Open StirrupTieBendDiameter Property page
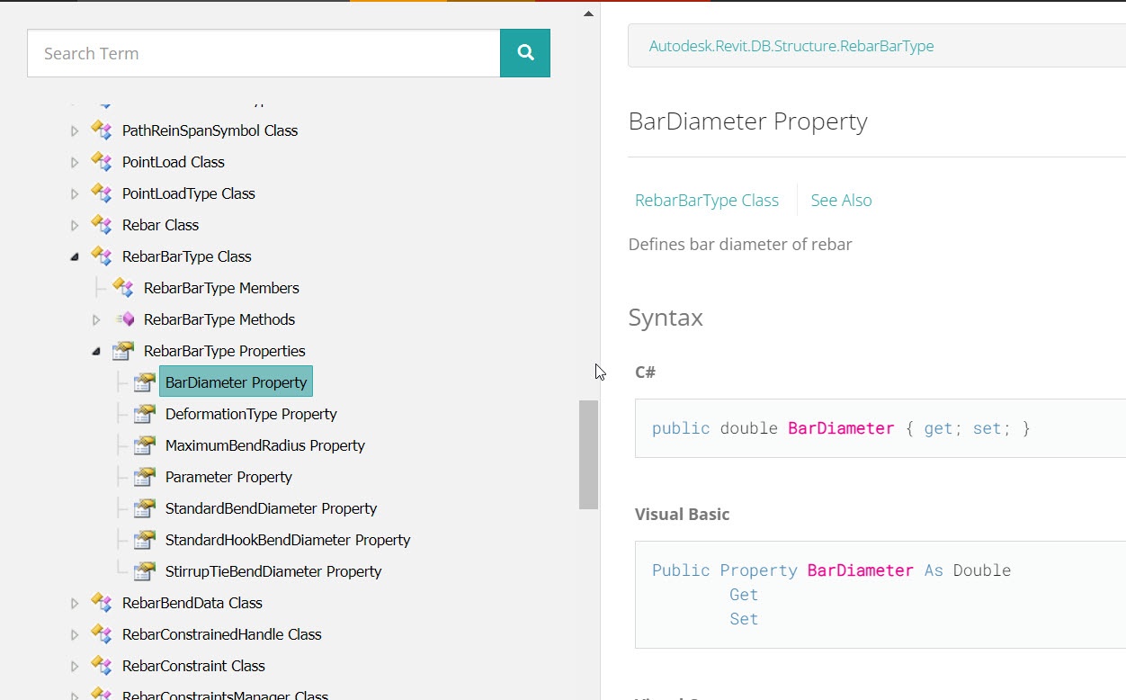Viewport: 1126px width, 700px height. click(x=273, y=571)
